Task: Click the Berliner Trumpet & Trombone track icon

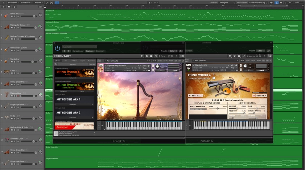Action: click(x=7, y=38)
